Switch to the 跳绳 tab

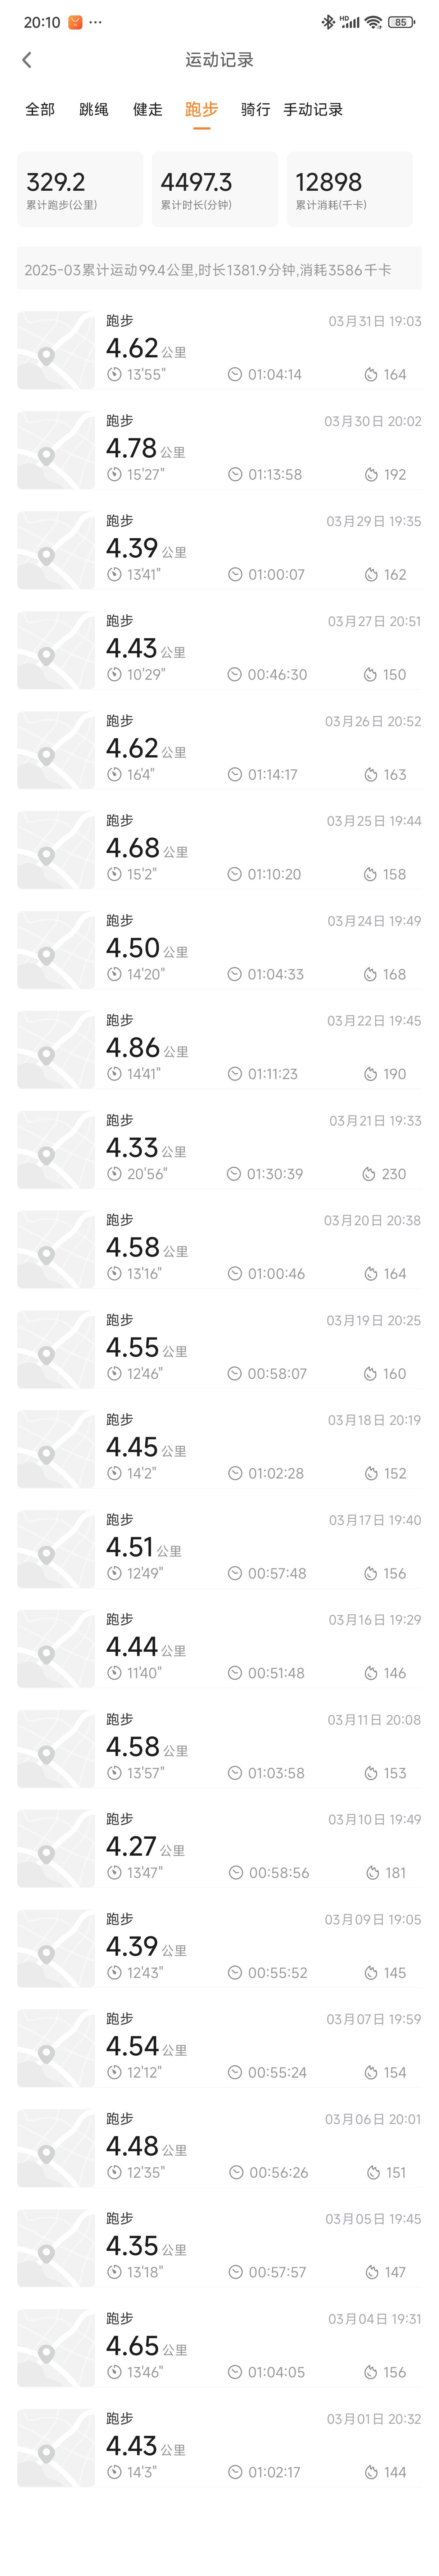(x=94, y=109)
